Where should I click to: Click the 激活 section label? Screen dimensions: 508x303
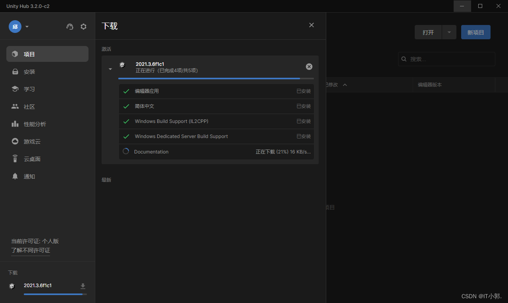pos(106,49)
